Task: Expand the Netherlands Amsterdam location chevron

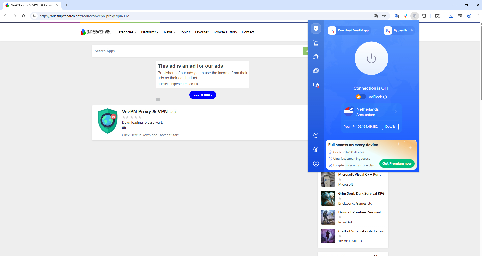Action: pos(396,112)
